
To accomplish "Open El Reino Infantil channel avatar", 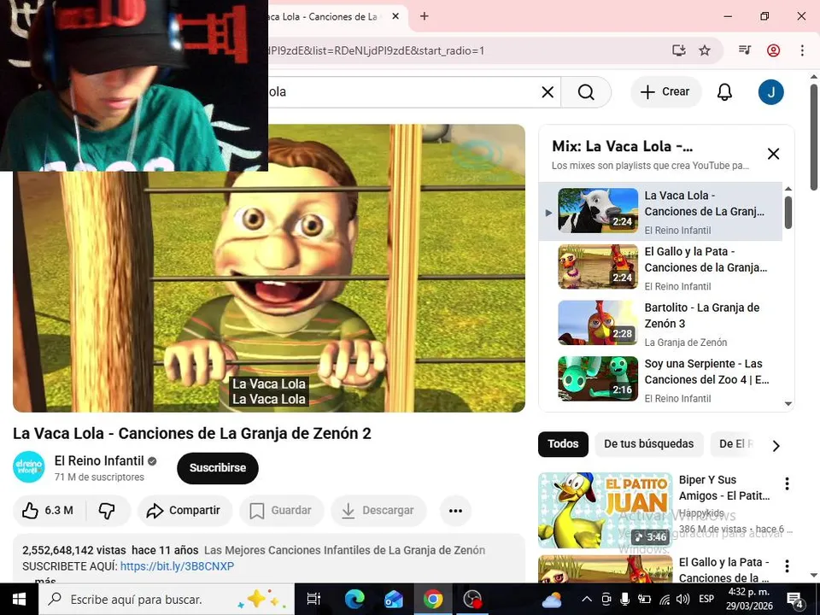I will point(29,467).
